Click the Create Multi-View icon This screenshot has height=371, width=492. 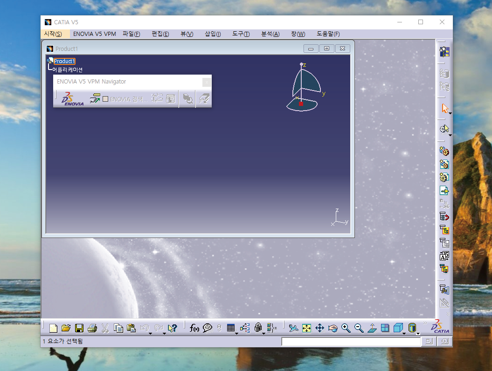[x=385, y=329]
